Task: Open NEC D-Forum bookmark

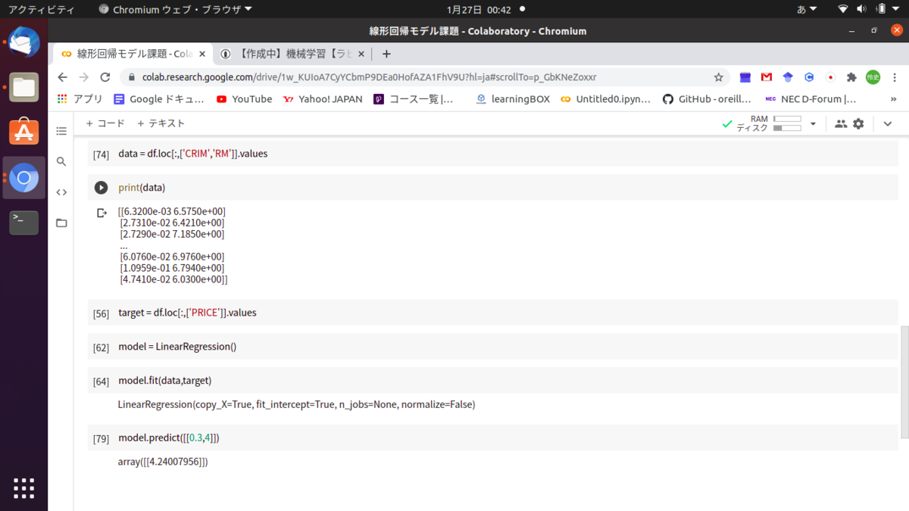Action: 811,99
